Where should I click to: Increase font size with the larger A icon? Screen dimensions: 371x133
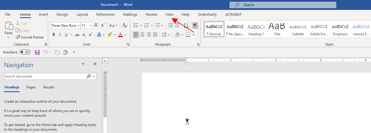97,25
